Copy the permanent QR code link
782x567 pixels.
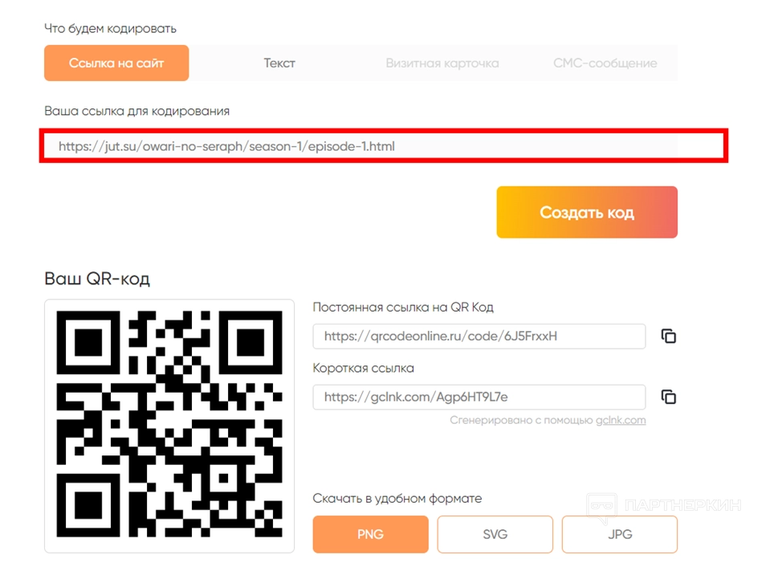pos(668,337)
